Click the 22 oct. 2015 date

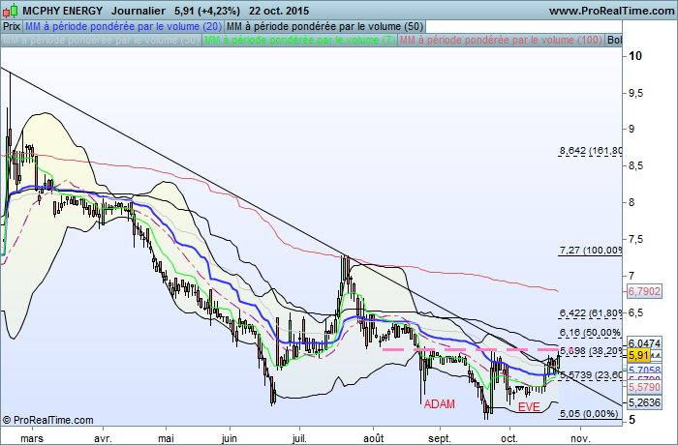279,11
